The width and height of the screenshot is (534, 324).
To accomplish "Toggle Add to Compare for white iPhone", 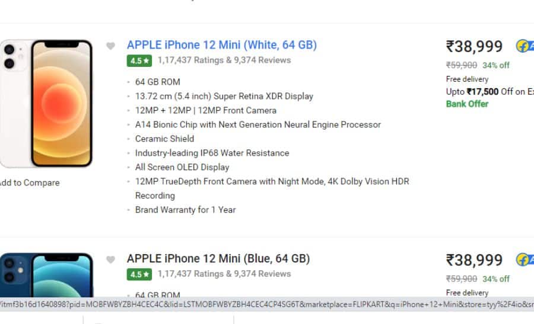I will tap(30, 183).
